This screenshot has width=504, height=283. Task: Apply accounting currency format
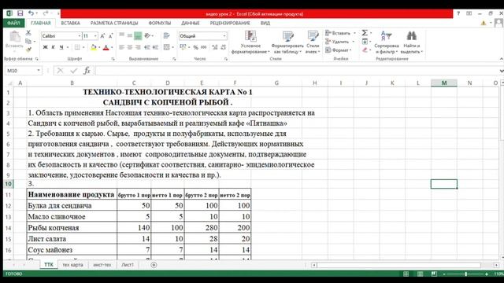click(183, 47)
